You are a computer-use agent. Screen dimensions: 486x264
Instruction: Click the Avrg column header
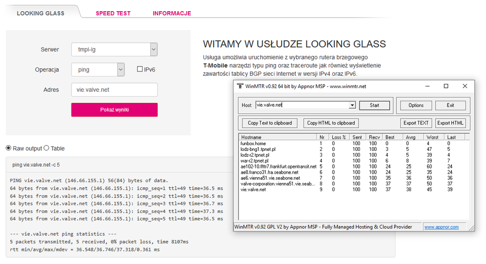(x=413, y=137)
